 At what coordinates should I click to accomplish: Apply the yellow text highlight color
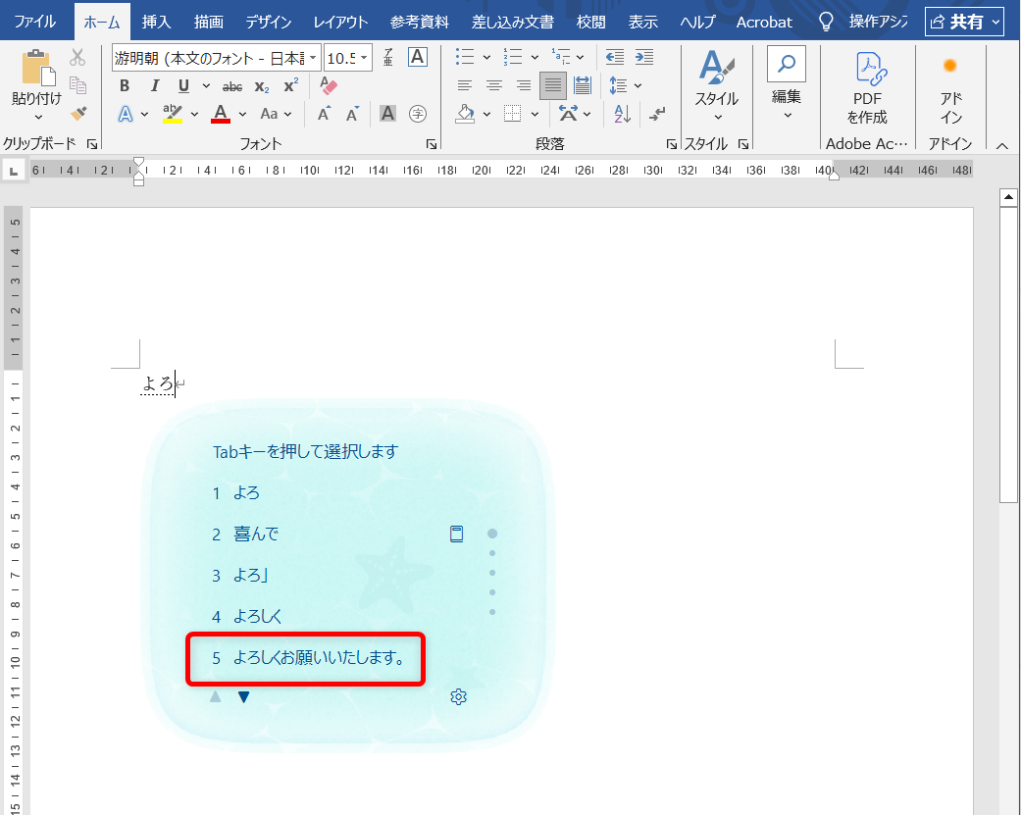172,114
